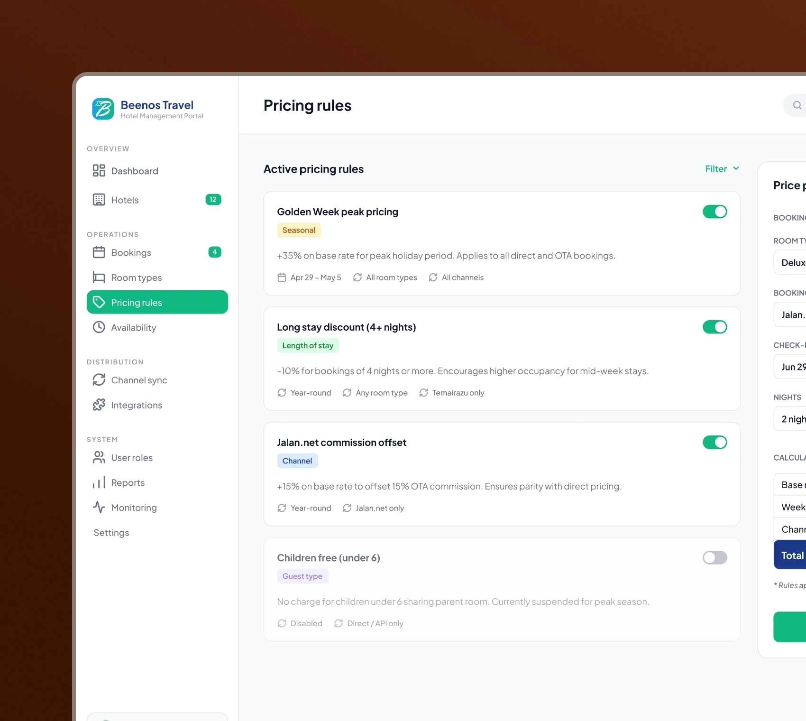
Task: Open Dashboard via its grid icon
Action: click(x=99, y=171)
